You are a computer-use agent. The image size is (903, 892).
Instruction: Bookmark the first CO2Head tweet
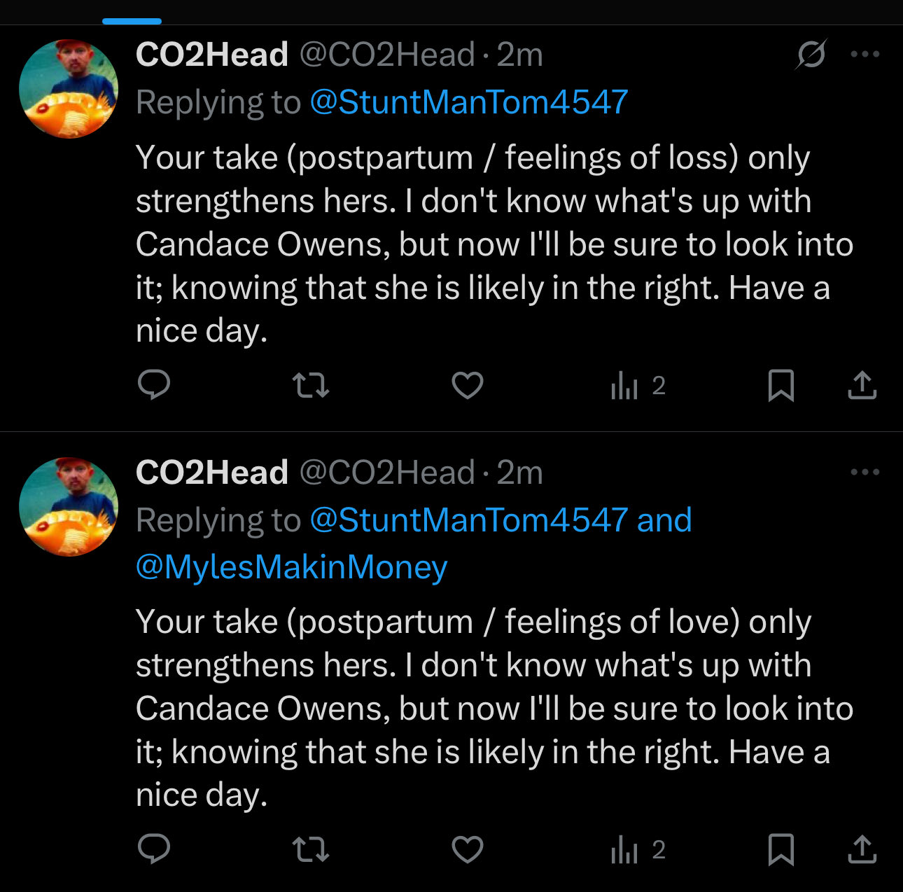pyautogui.click(x=780, y=385)
